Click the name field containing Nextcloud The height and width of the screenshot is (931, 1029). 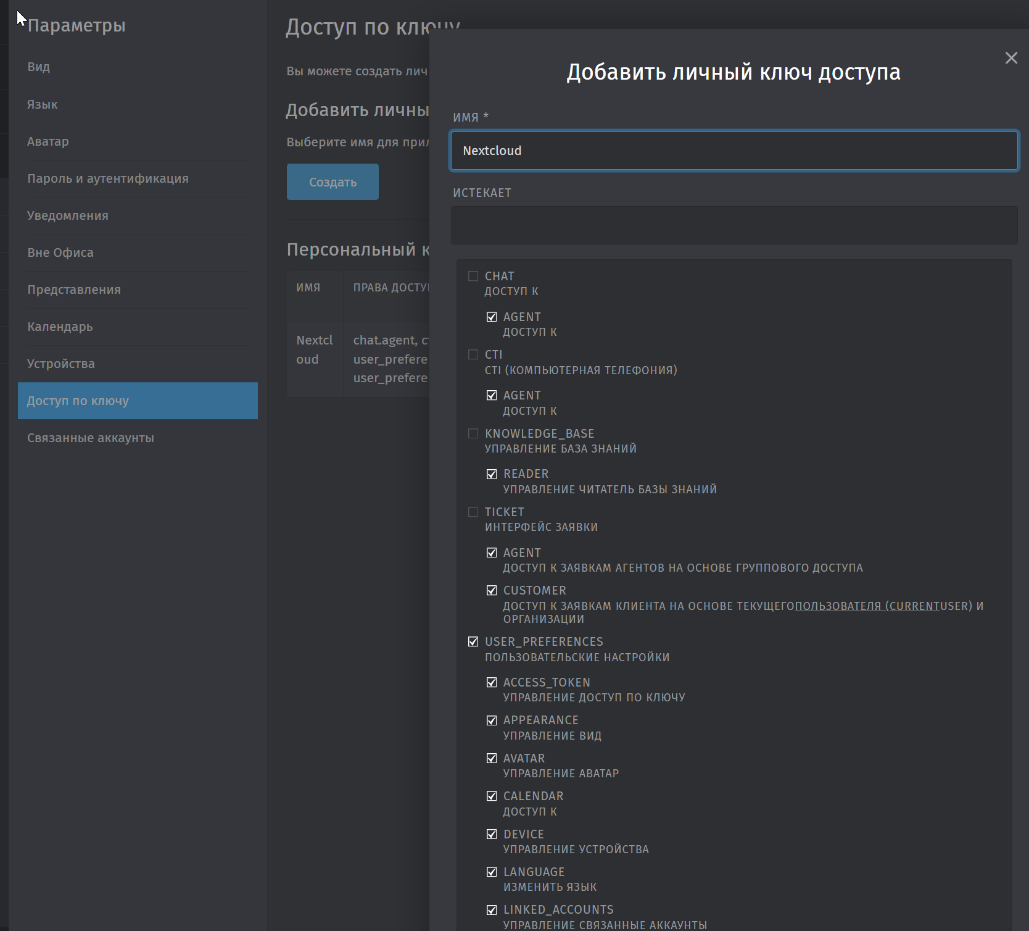(x=734, y=151)
